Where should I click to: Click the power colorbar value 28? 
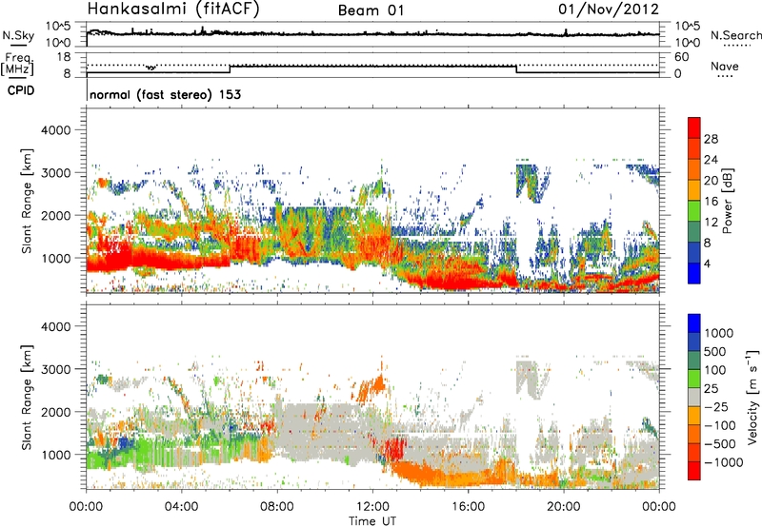point(711,139)
